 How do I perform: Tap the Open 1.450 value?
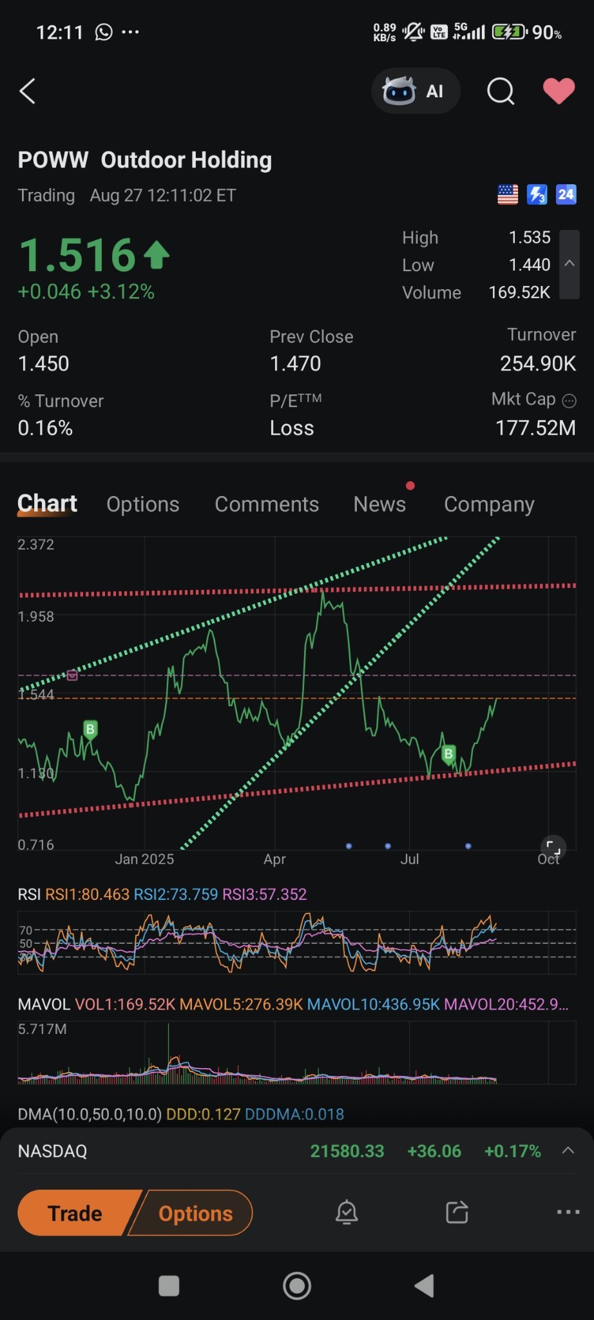click(x=43, y=363)
